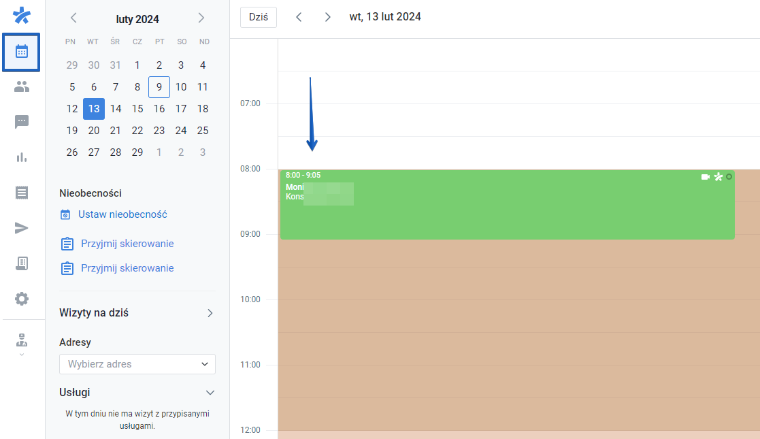Click the status circle on the green appointment
Image resolution: width=760 pixels, height=439 pixels.
(729, 177)
